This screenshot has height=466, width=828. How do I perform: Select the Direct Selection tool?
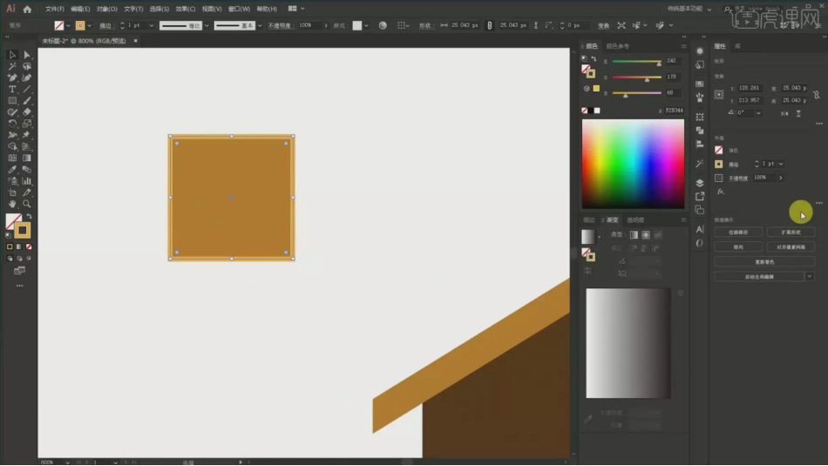[27, 55]
